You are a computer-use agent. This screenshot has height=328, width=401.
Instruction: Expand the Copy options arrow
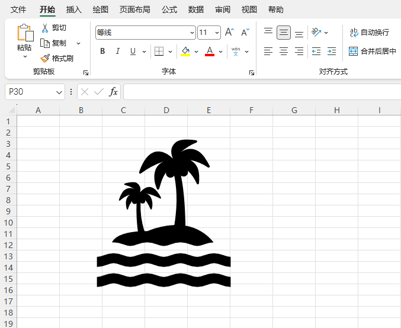79,43
